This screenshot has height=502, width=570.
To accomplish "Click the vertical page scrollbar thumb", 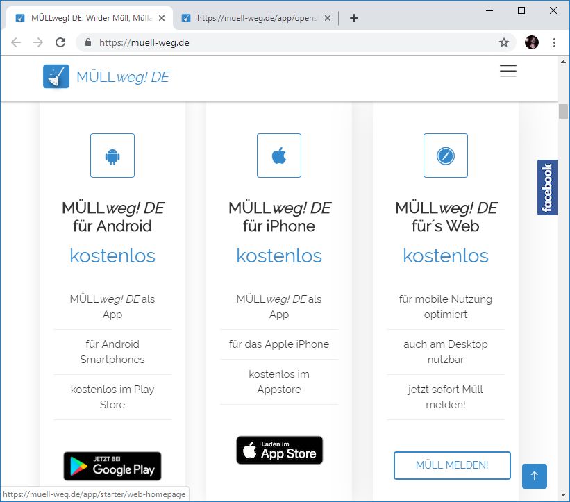I will (563, 111).
